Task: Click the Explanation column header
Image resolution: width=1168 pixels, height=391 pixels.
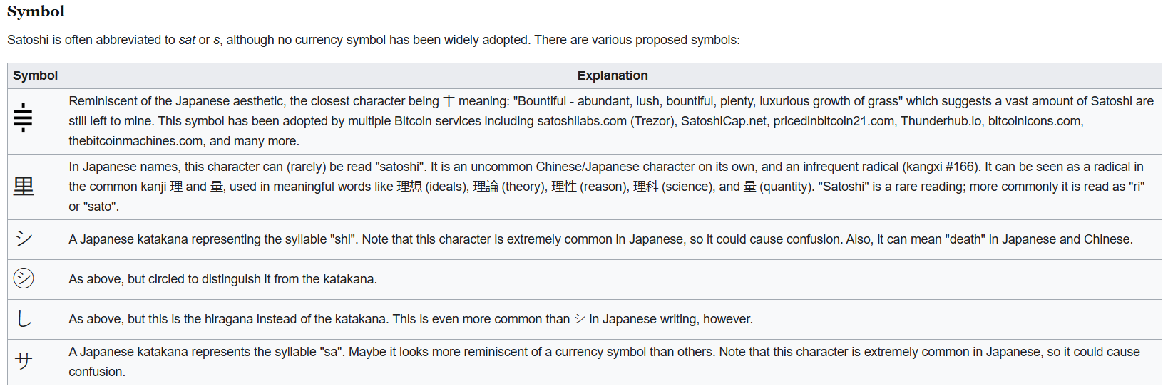Action: 613,75
